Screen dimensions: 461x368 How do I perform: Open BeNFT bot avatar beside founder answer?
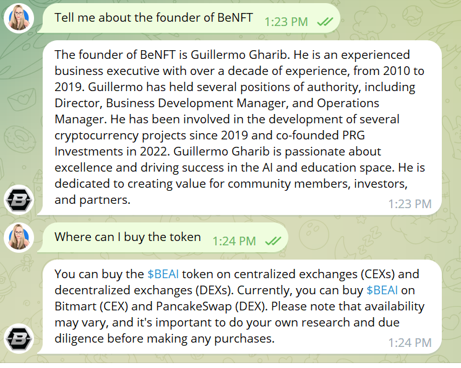(x=19, y=200)
